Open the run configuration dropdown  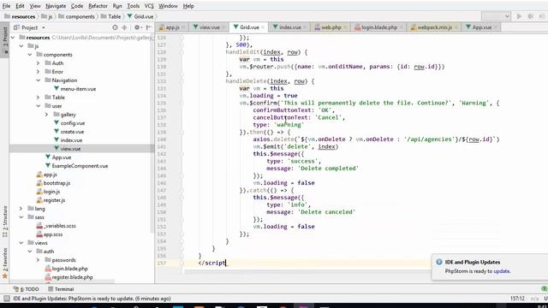point(496,16)
